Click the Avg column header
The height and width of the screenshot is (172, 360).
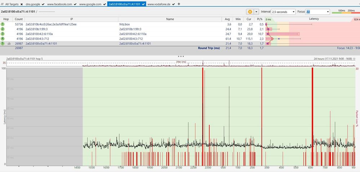[x=227, y=19]
